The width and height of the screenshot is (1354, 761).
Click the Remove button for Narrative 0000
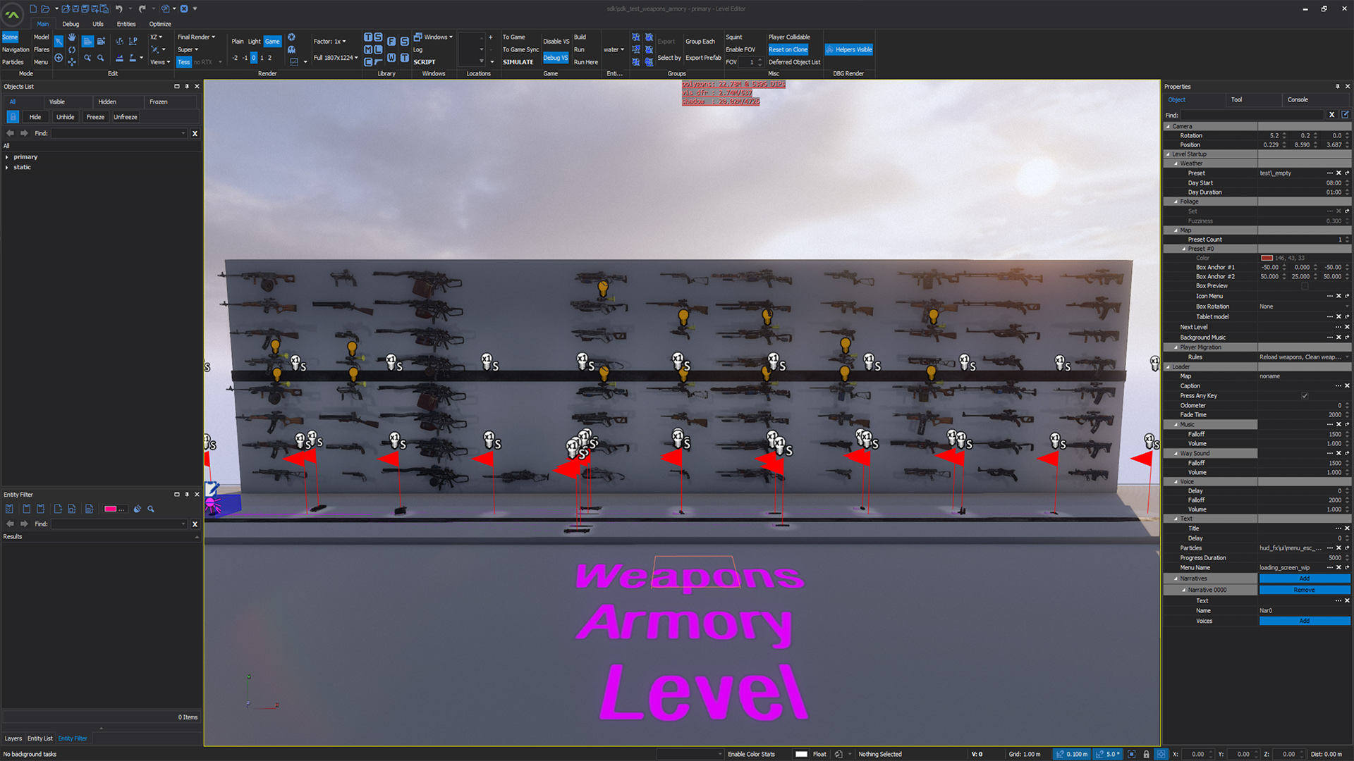click(x=1304, y=590)
